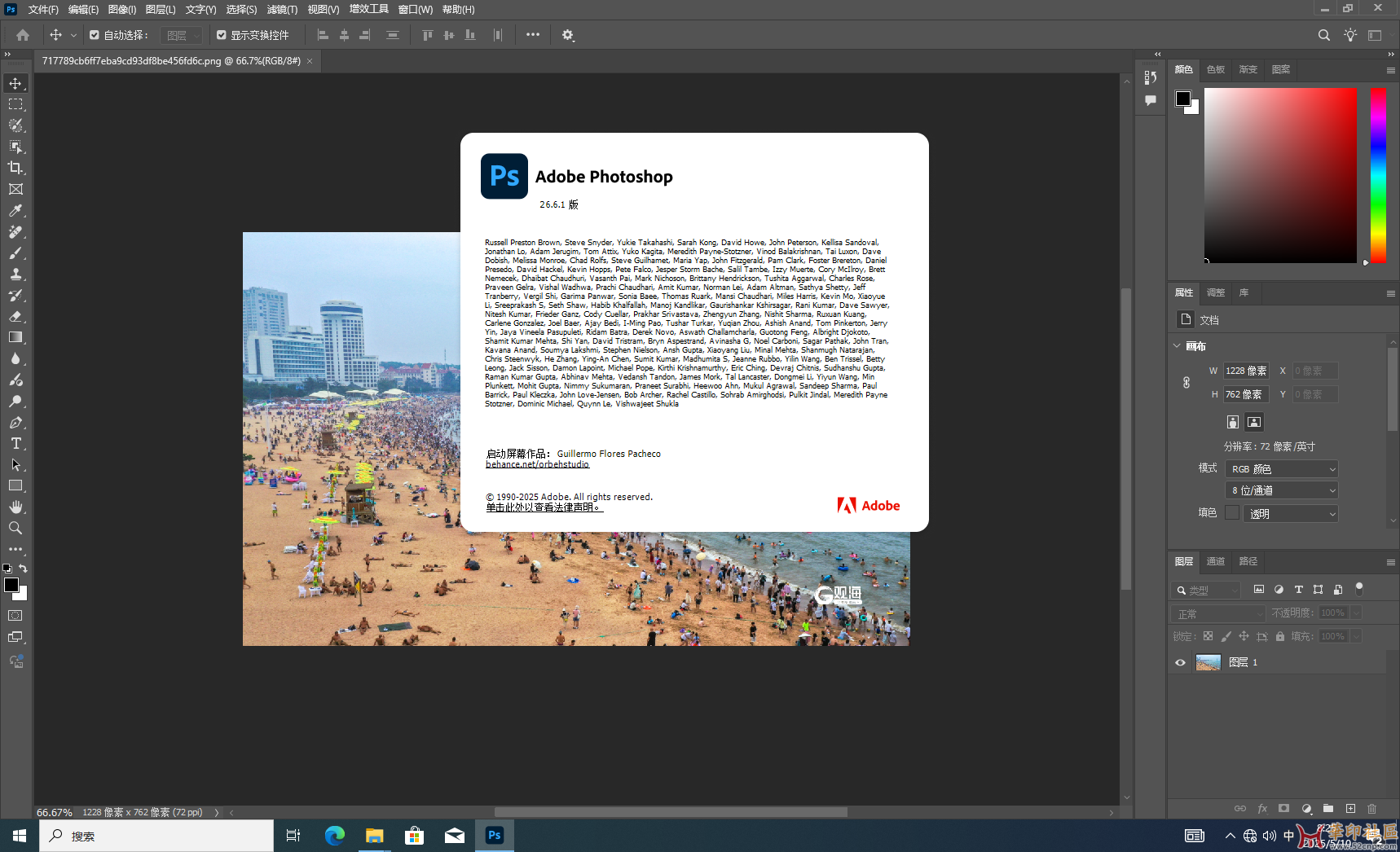Image resolution: width=1400 pixels, height=852 pixels.
Task: Select the Eyedropper tool
Action: pyautogui.click(x=15, y=210)
